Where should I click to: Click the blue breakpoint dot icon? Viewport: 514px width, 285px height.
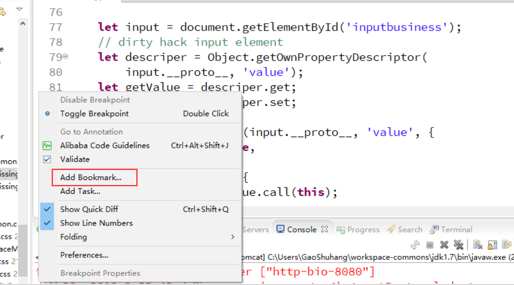(x=47, y=114)
